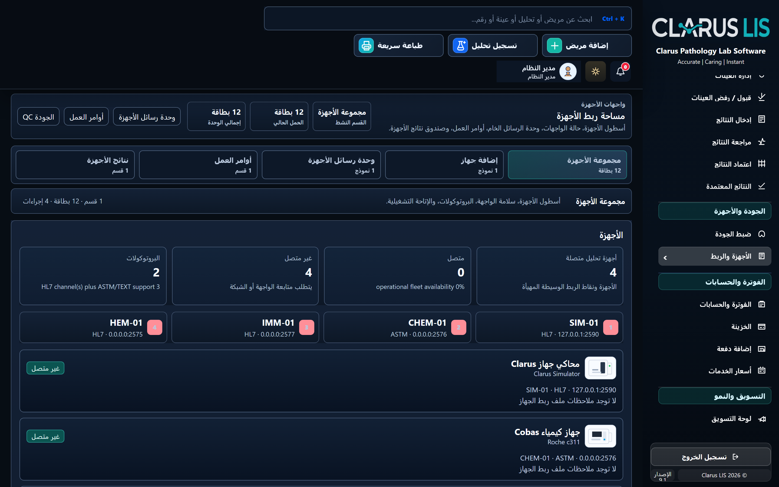Open the مراجعة النتائج menu item
Viewport: 779px width, 487px height.
[x=715, y=142]
